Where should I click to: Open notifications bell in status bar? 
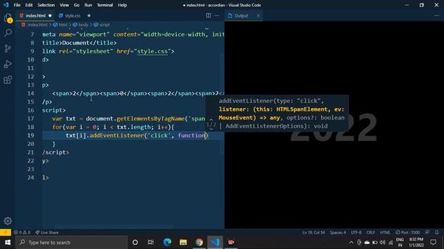[x=437, y=232]
